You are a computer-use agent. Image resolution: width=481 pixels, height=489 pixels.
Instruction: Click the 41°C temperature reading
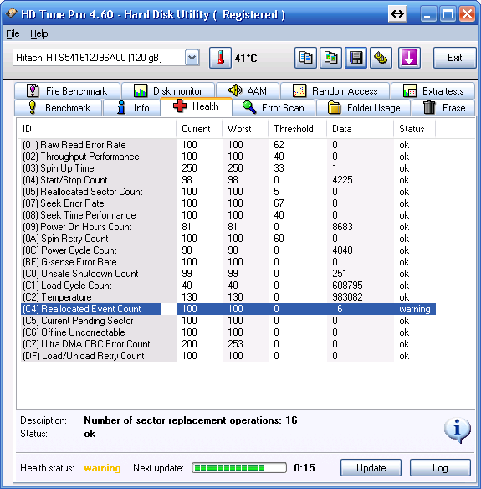246,59
